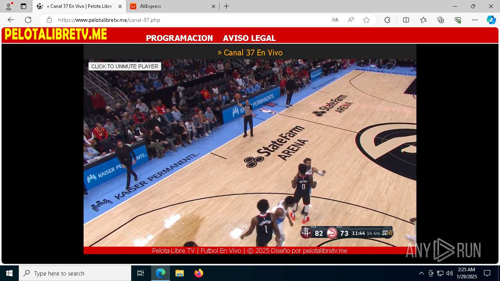This screenshot has width=500, height=281.
Task: Open the PROGRAMACION menu link
Action: coord(179,38)
